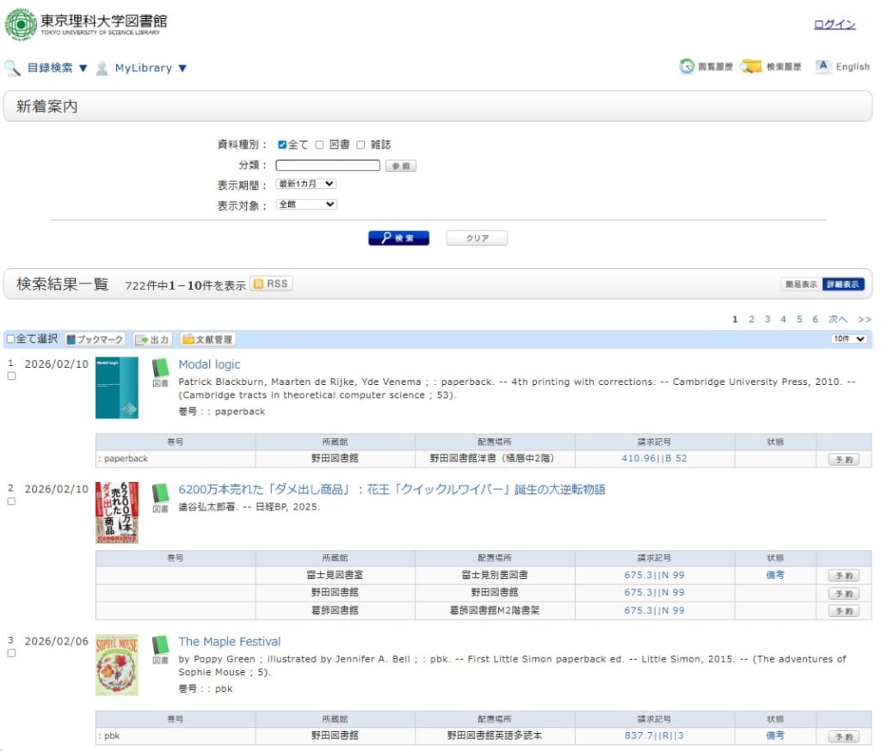Open the 検索履歴 search history icon

point(751,67)
